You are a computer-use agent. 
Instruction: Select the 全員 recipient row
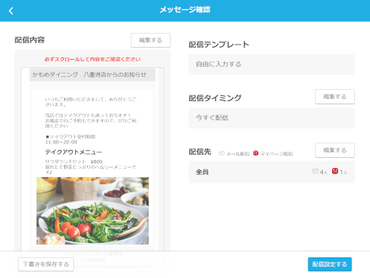[x=271, y=172]
